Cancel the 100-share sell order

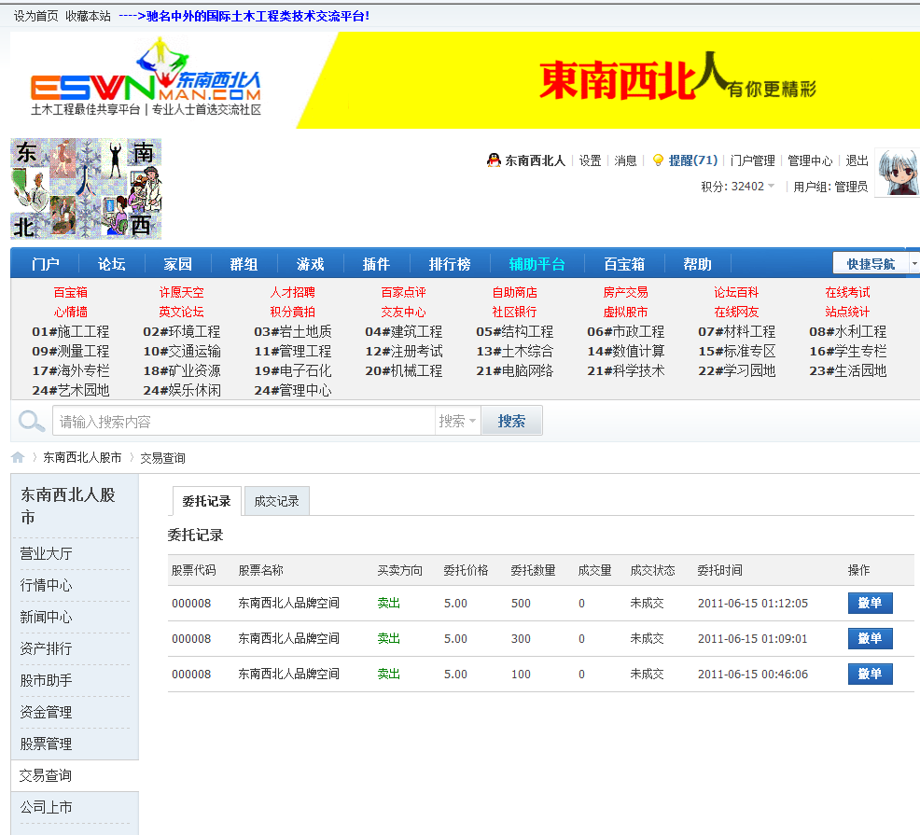coord(870,674)
